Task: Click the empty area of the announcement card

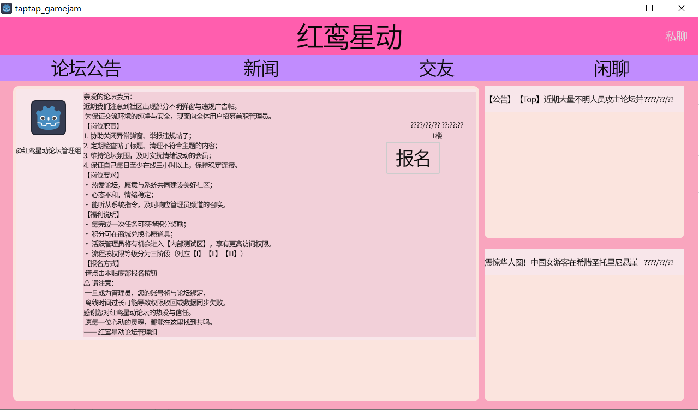Action: 584,180
